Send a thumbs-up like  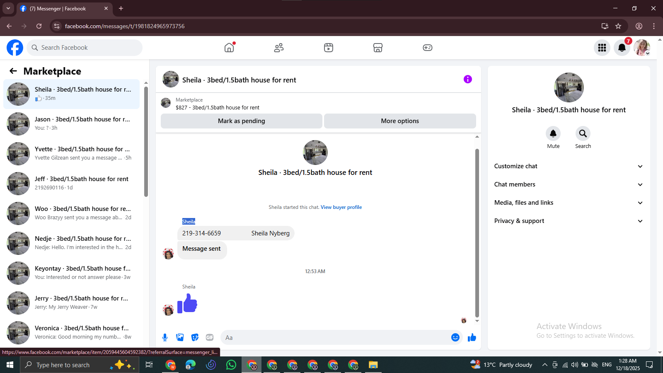472,337
